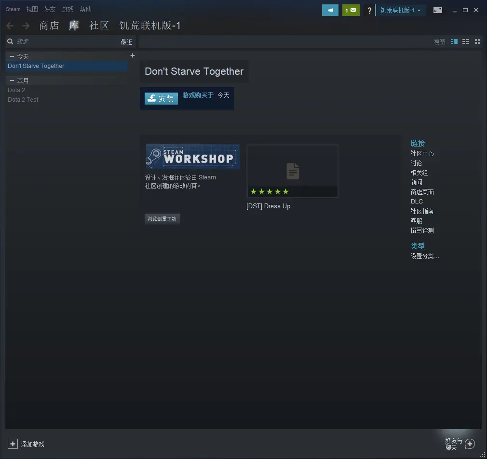Click 添加游戏 label
Screen dimensions: 487x459
[x=33, y=444]
